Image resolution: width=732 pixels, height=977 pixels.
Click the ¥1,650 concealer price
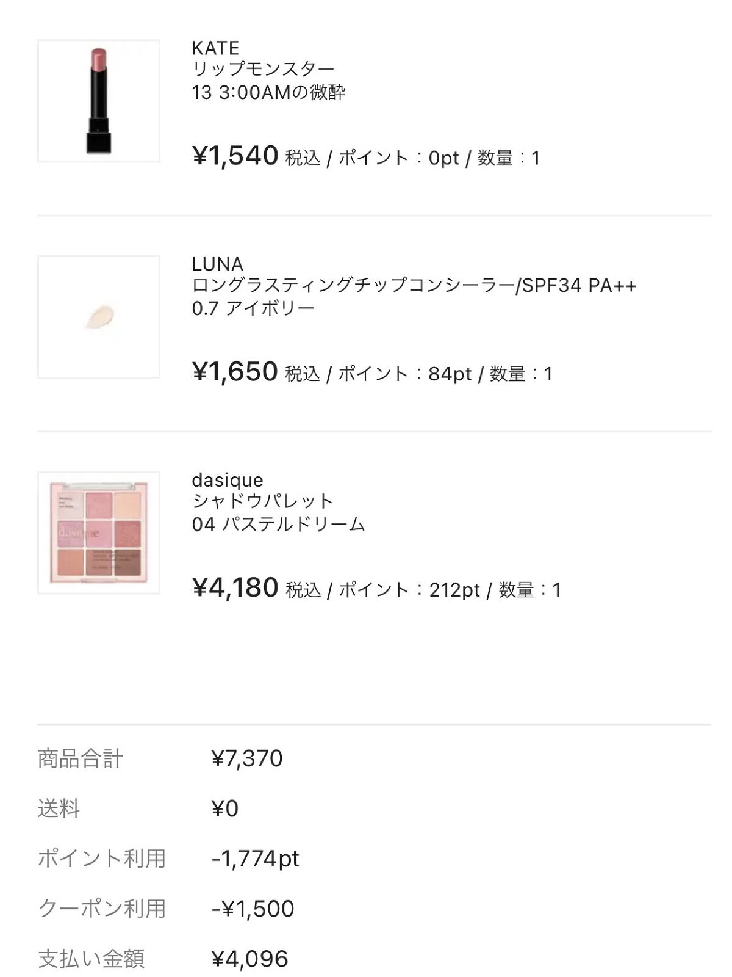(x=235, y=372)
